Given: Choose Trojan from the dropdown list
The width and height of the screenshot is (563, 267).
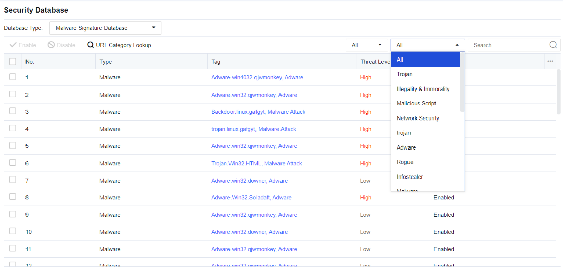Looking at the screenshot, I should point(404,74).
